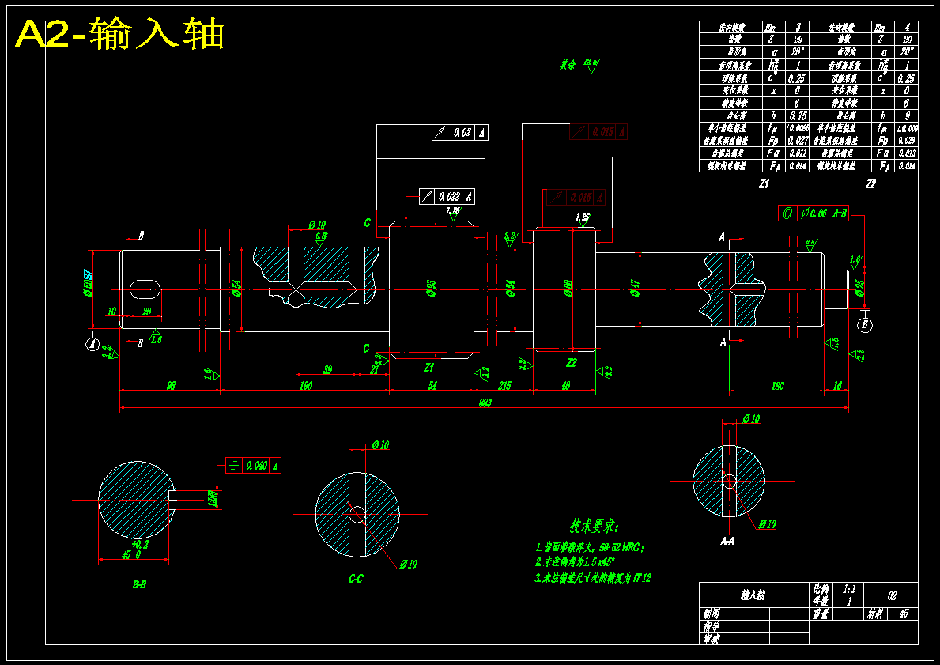
Task: Select the "0.022" runout tolerance frame
Action: click(x=447, y=197)
